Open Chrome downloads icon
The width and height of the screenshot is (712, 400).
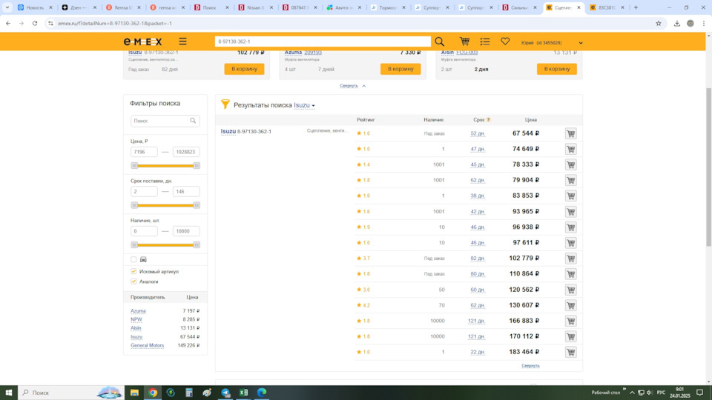point(676,24)
